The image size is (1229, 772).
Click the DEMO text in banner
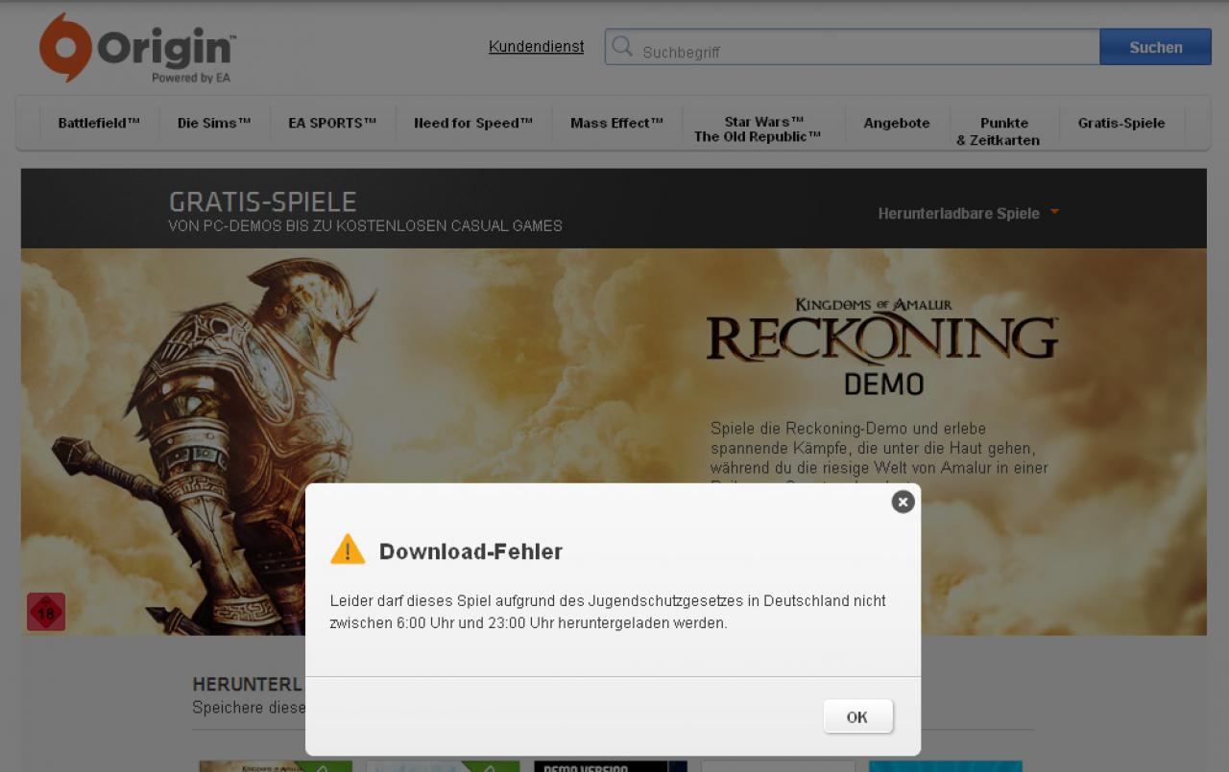tap(884, 385)
